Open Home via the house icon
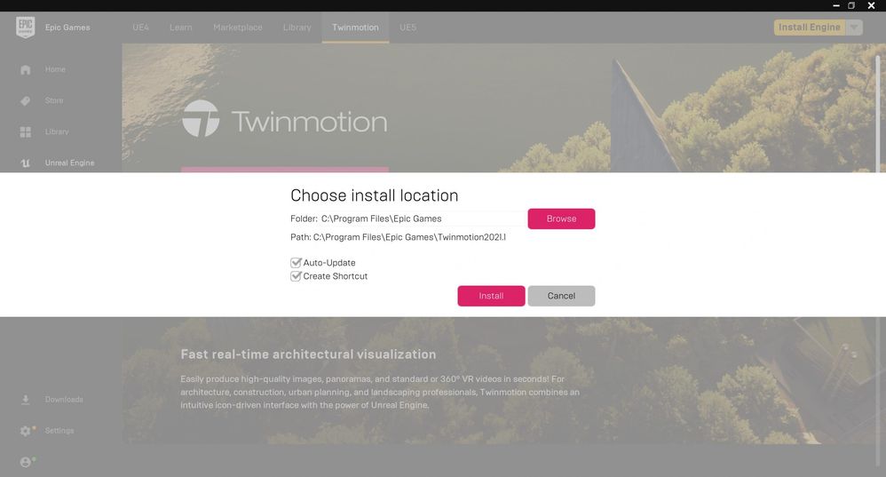Image resolution: width=886 pixels, height=477 pixels. point(26,69)
